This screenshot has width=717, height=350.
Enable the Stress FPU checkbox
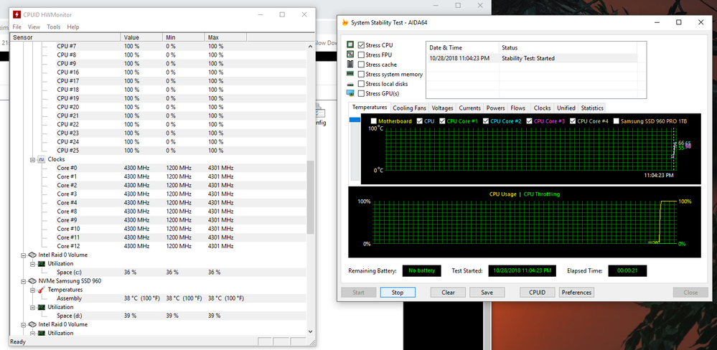tap(361, 55)
